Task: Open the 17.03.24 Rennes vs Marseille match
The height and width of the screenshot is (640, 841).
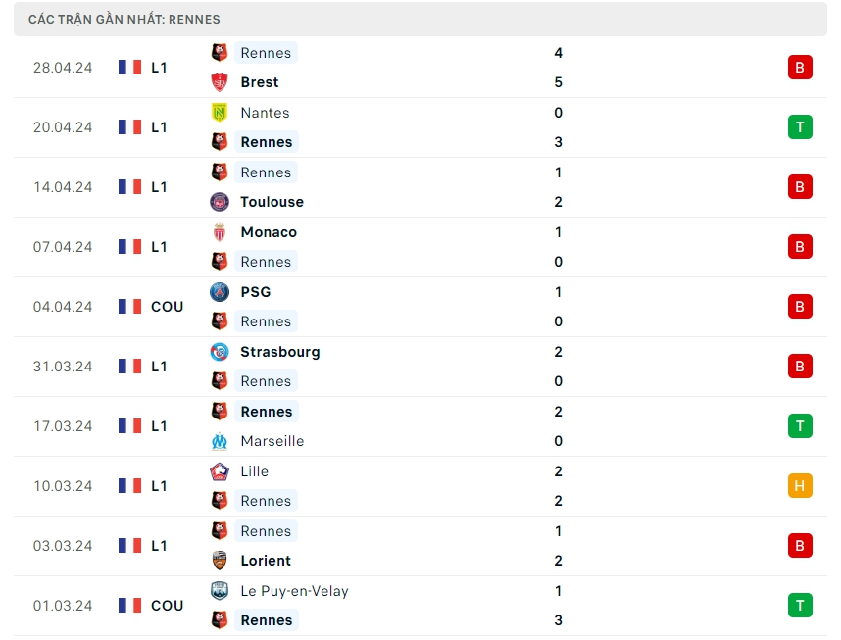Action: pyautogui.click(x=421, y=426)
